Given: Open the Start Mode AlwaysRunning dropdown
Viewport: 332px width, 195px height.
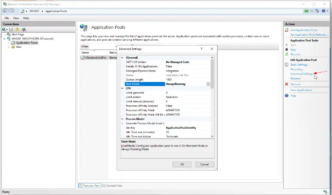Looking at the screenshot, I should coord(208,84).
